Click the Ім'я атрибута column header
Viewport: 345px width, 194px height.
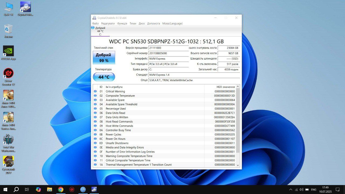pos(154,87)
